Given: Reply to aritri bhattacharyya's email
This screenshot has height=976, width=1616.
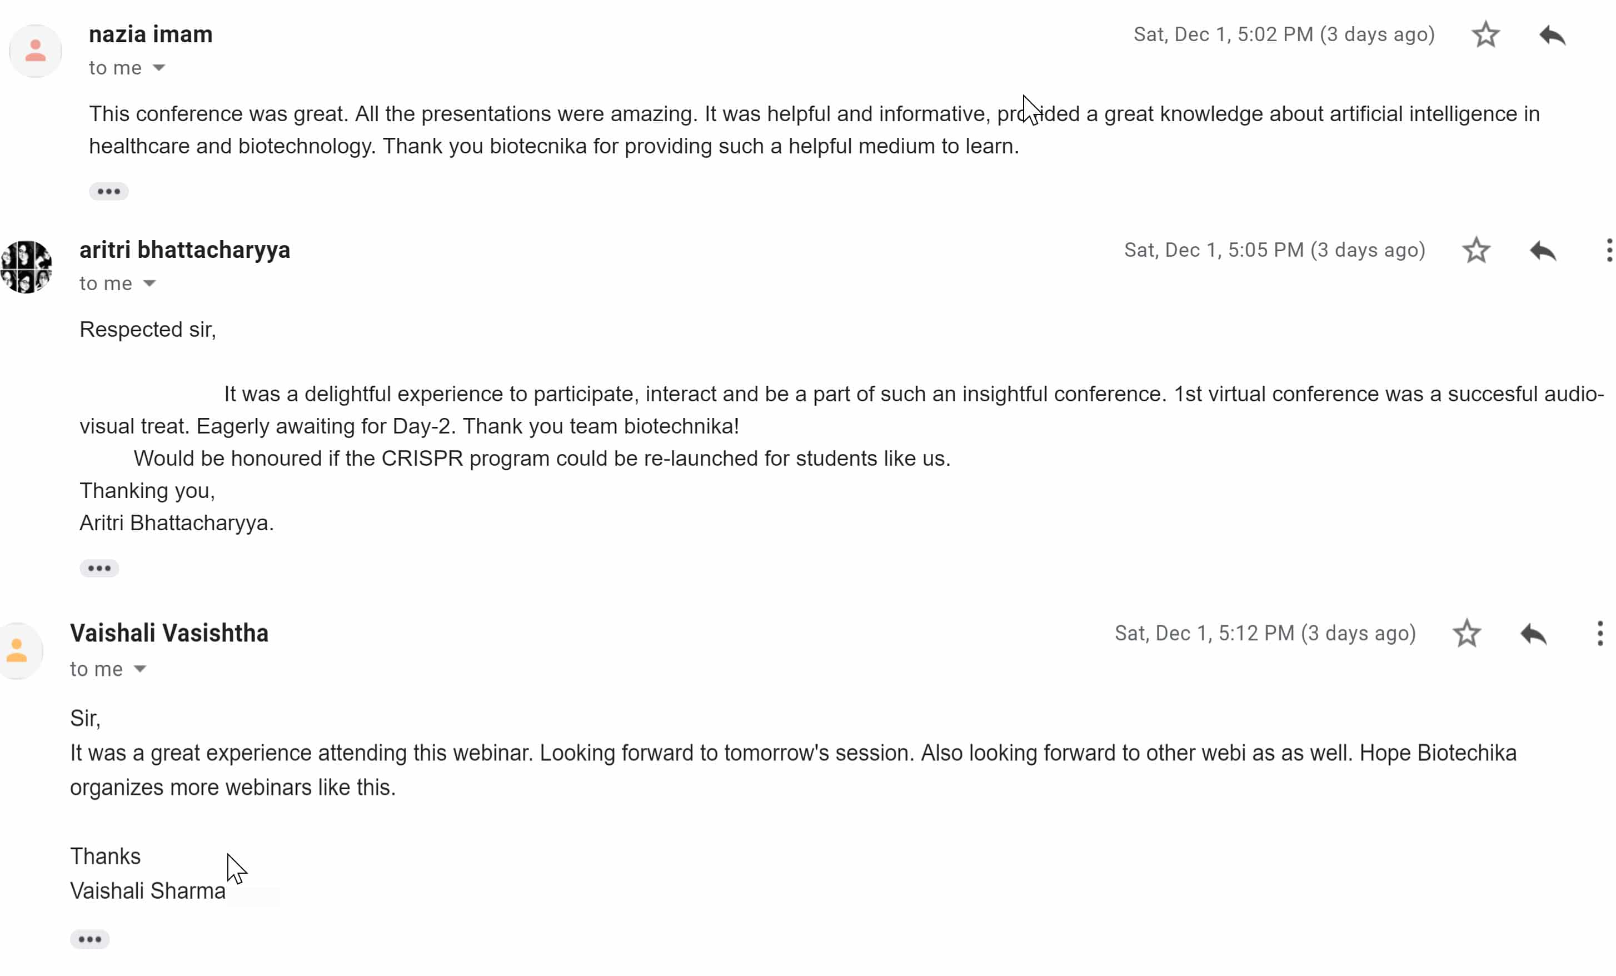Looking at the screenshot, I should (x=1543, y=251).
